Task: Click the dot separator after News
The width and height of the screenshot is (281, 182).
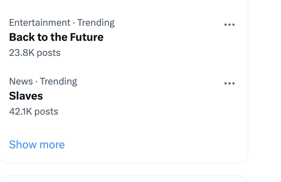Action: (x=36, y=82)
